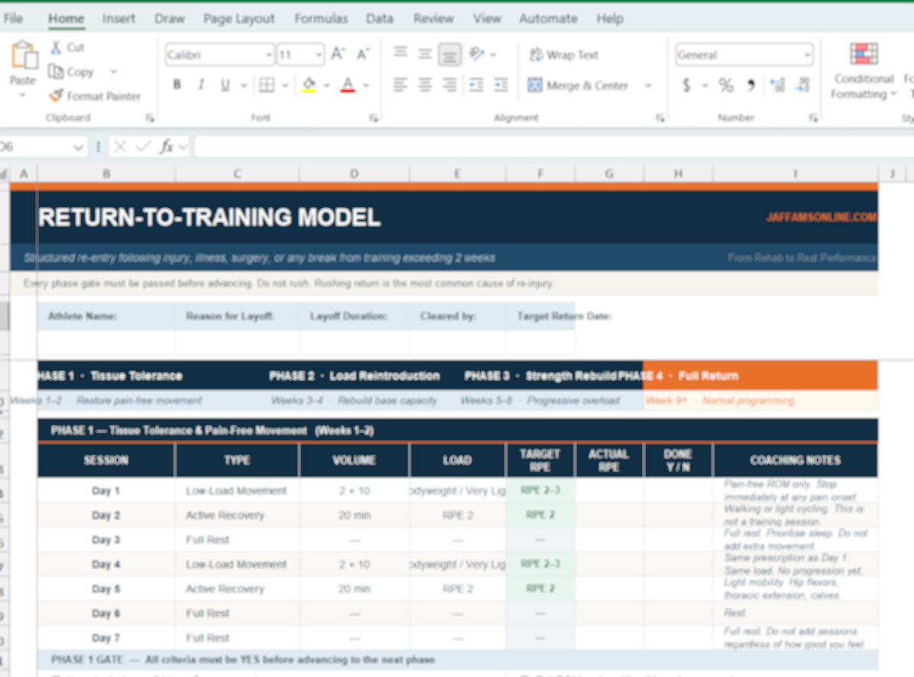This screenshot has width=914, height=677.
Task: Toggle Bold formatting
Action: click(177, 85)
